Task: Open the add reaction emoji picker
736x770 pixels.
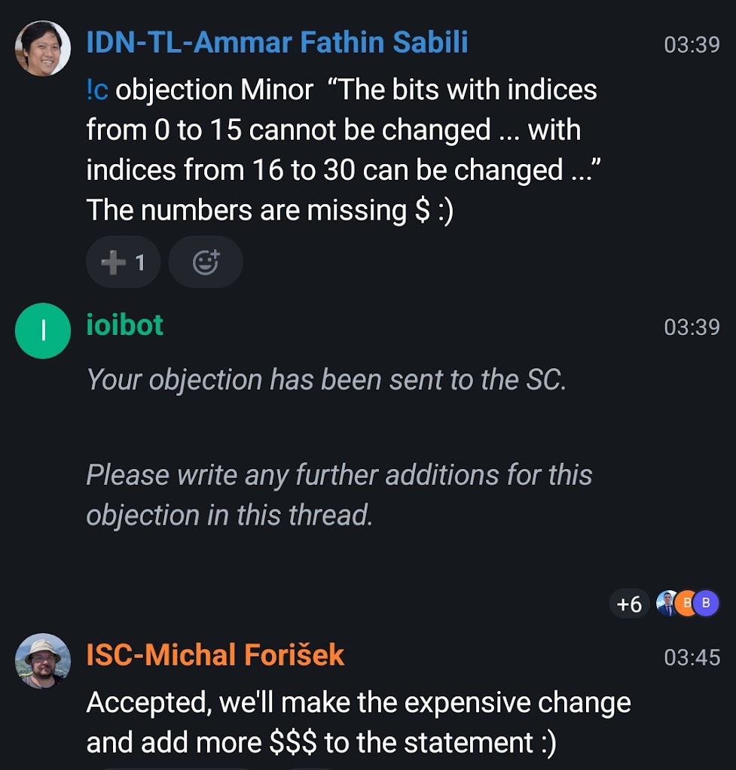Action: tap(206, 262)
